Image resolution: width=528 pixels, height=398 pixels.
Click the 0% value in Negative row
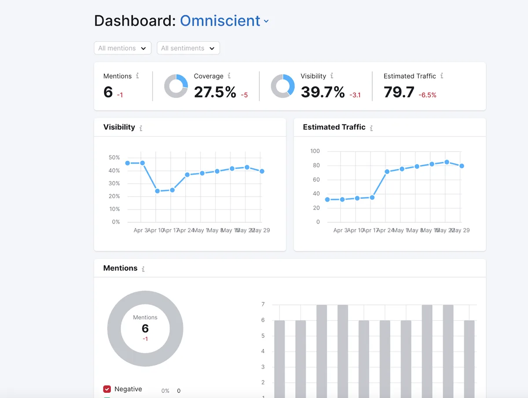point(165,391)
